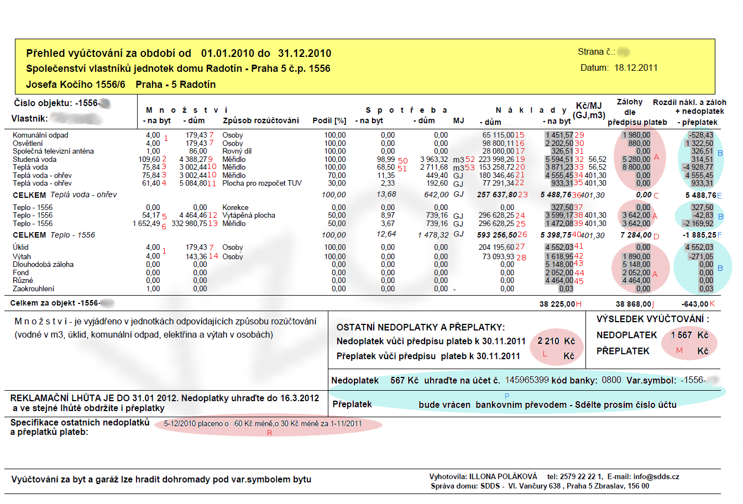743x504 pixels.
Task: Select the "Způsob rozúčtování" column header
Action: click(260, 120)
